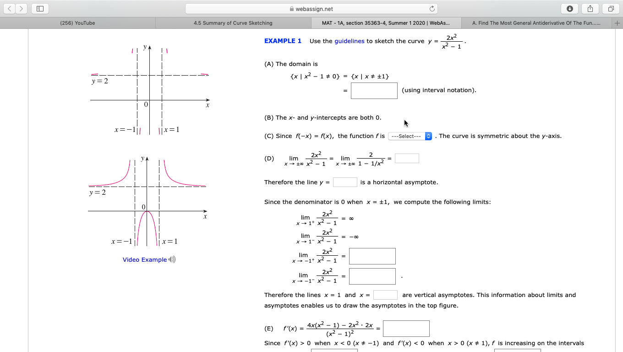Show all tabs overview

[x=611, y=8]
